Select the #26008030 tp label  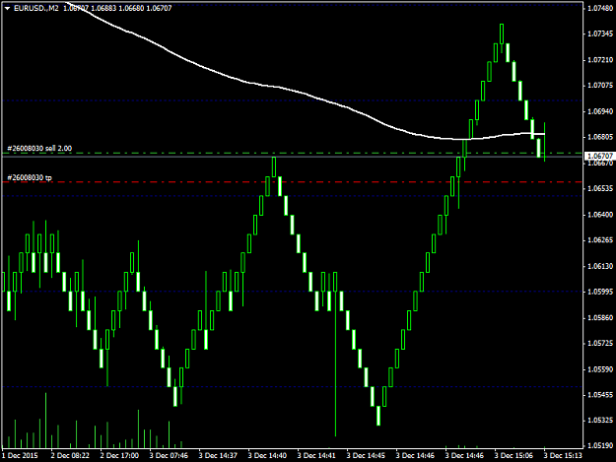(x=30, y=178)
